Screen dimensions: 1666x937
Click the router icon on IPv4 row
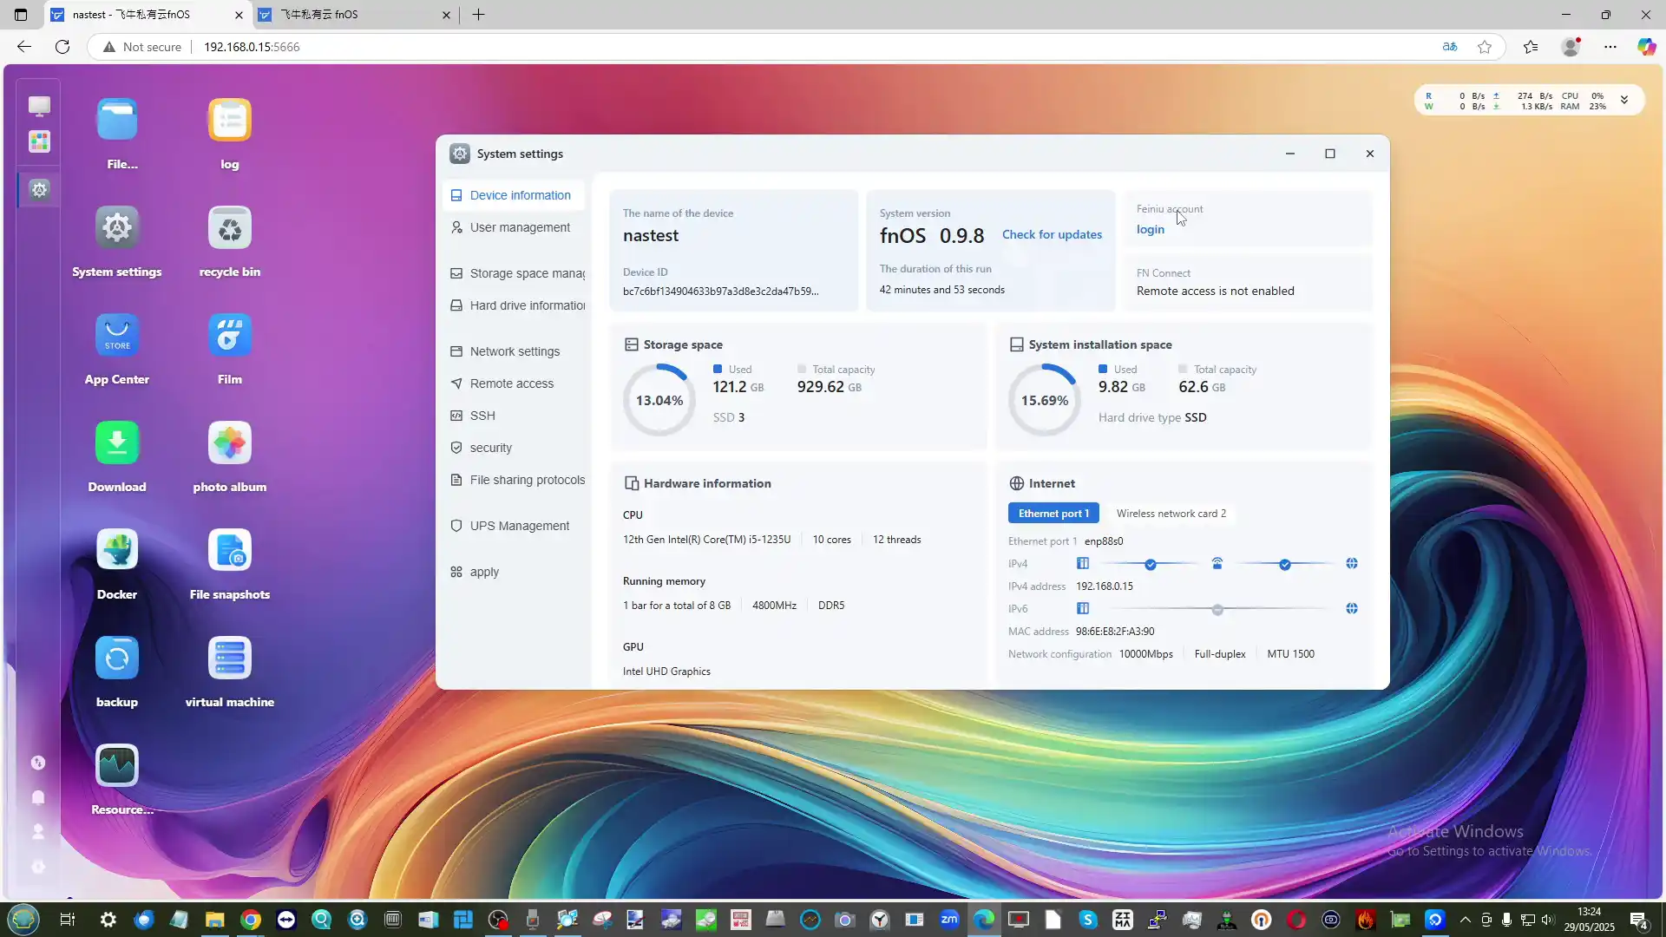click(1217, 564)
